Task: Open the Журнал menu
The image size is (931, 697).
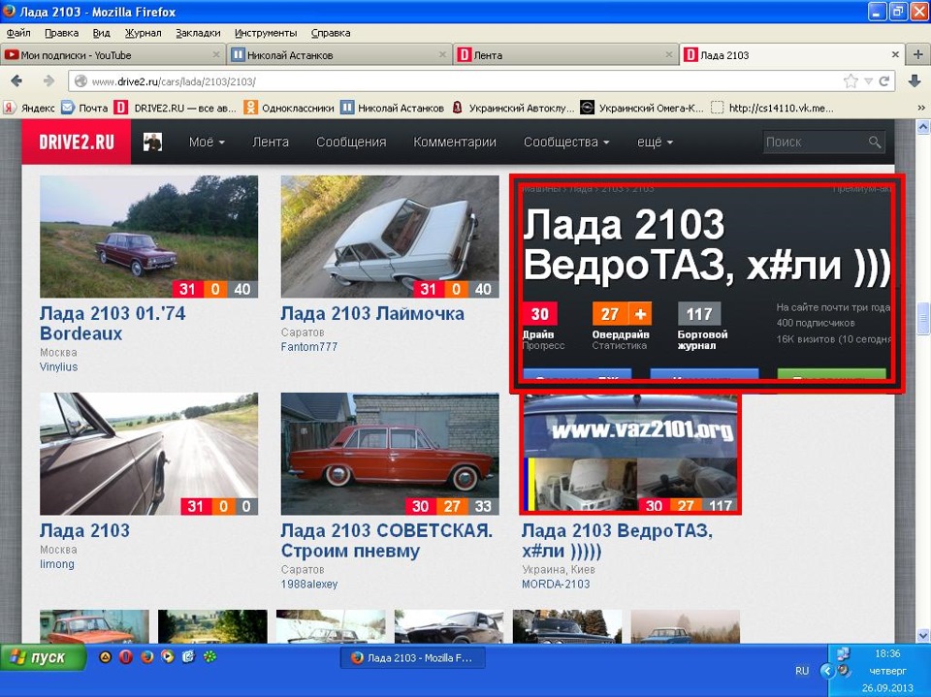Action: (144, 33)
